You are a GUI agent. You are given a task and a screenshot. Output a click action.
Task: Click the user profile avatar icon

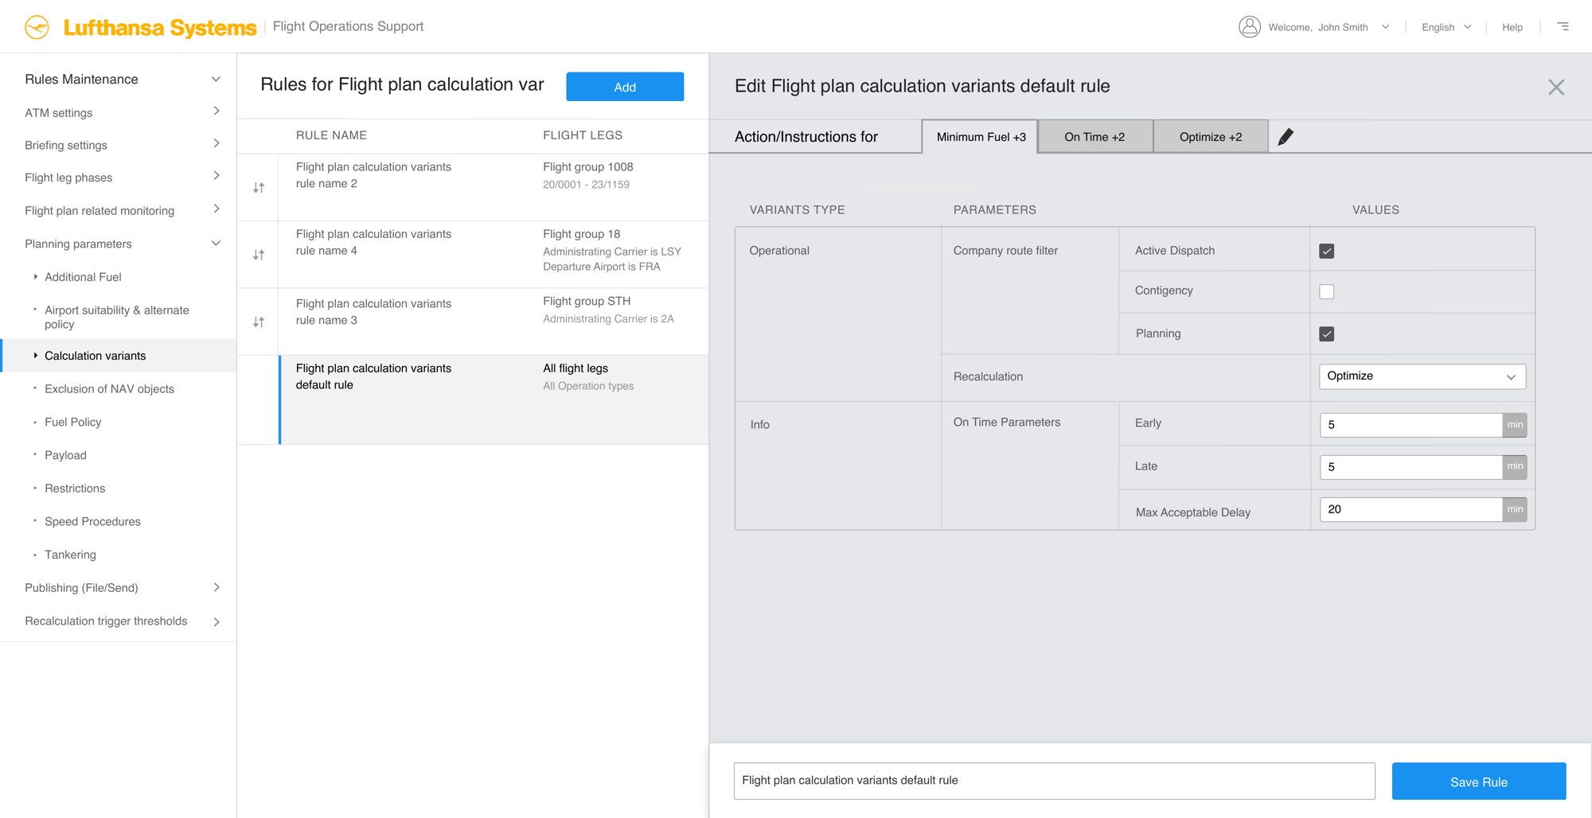coord(1250,27)
